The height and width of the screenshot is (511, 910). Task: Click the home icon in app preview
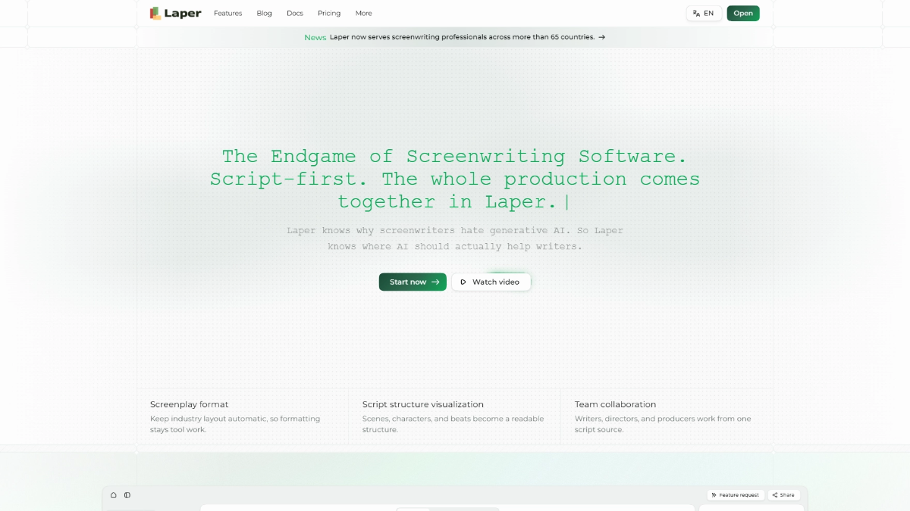(x=114, y=495)
